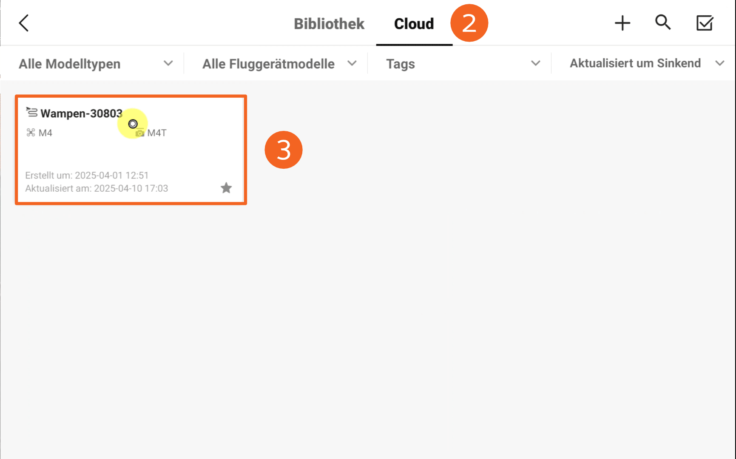Click the drone icon next to M4

(31, 133)
